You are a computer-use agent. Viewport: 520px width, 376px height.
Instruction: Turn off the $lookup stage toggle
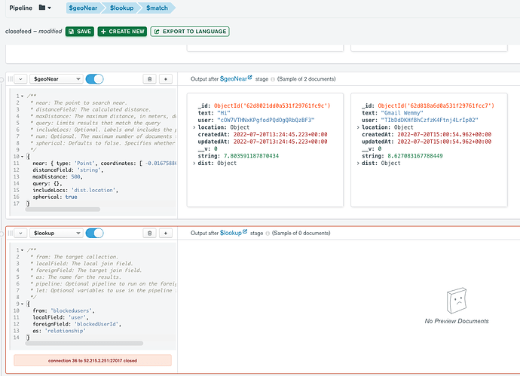pyautogui.click(x=94, y=234)
